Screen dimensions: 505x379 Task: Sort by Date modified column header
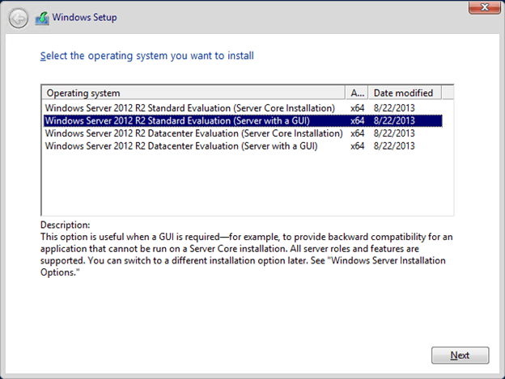pos(405,93)
